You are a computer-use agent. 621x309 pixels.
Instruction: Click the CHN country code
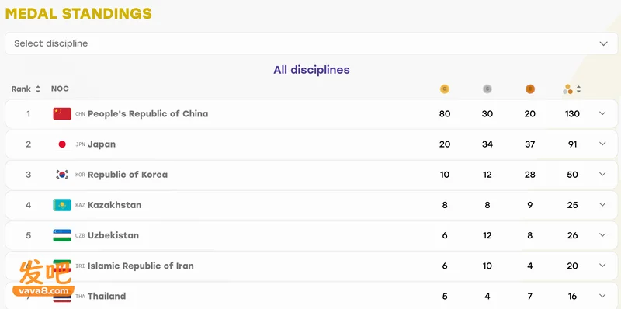pyautogui.click(x=80, y=114)
